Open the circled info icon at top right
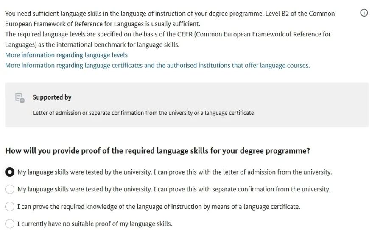 tap(364, 13)
